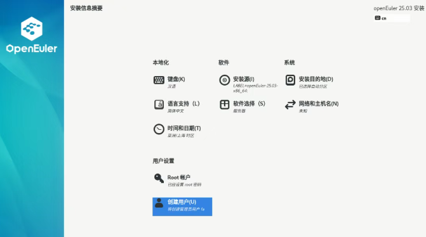The height and width of the screenshot is (237, 426).
Task: Click the 系统 section heading
Action: pos(290,63)
